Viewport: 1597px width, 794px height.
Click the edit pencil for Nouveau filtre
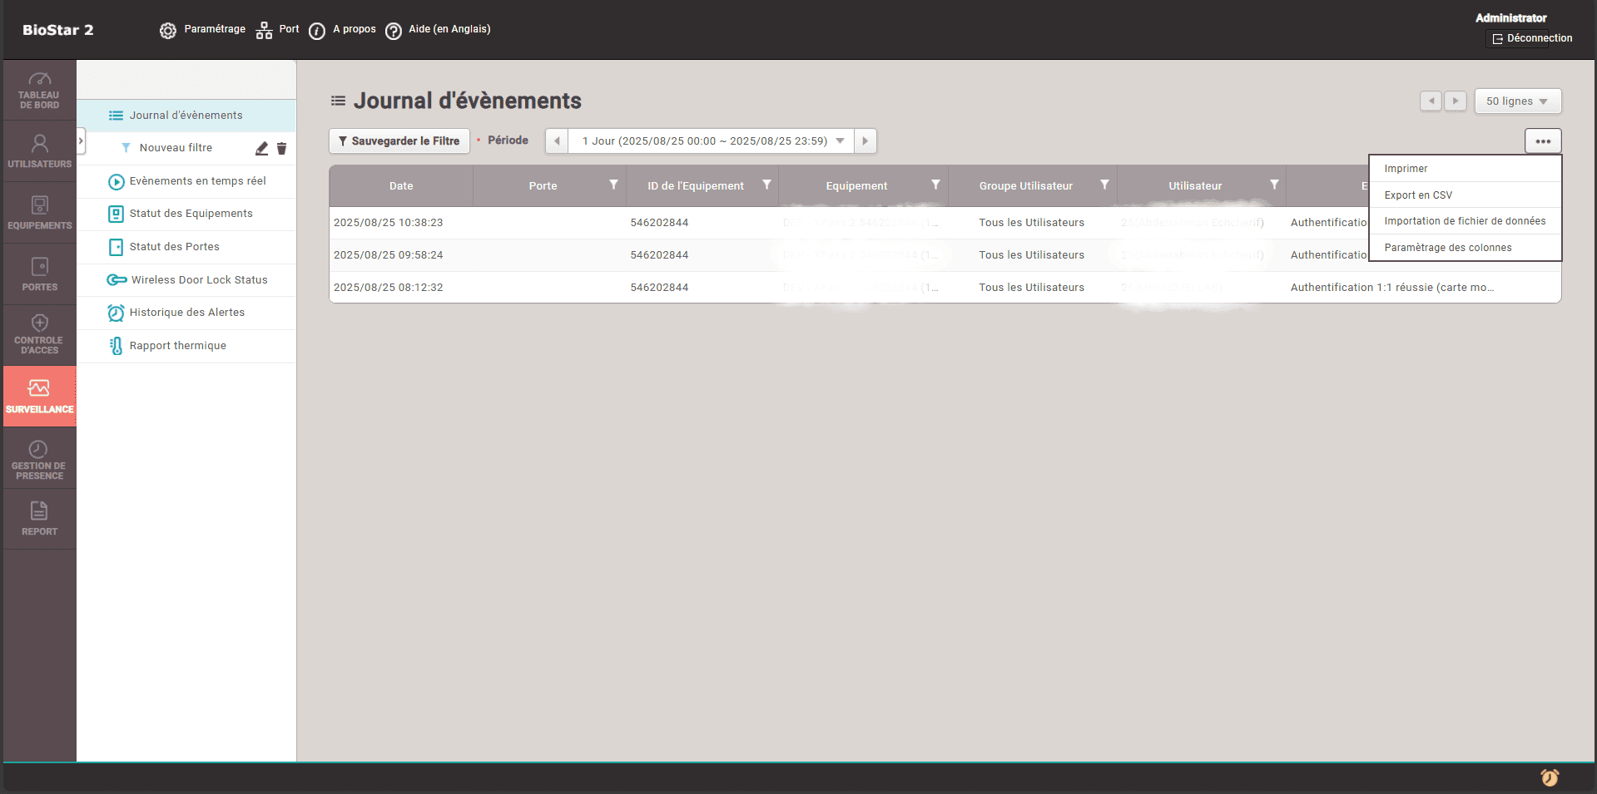[x=261, y=148]
